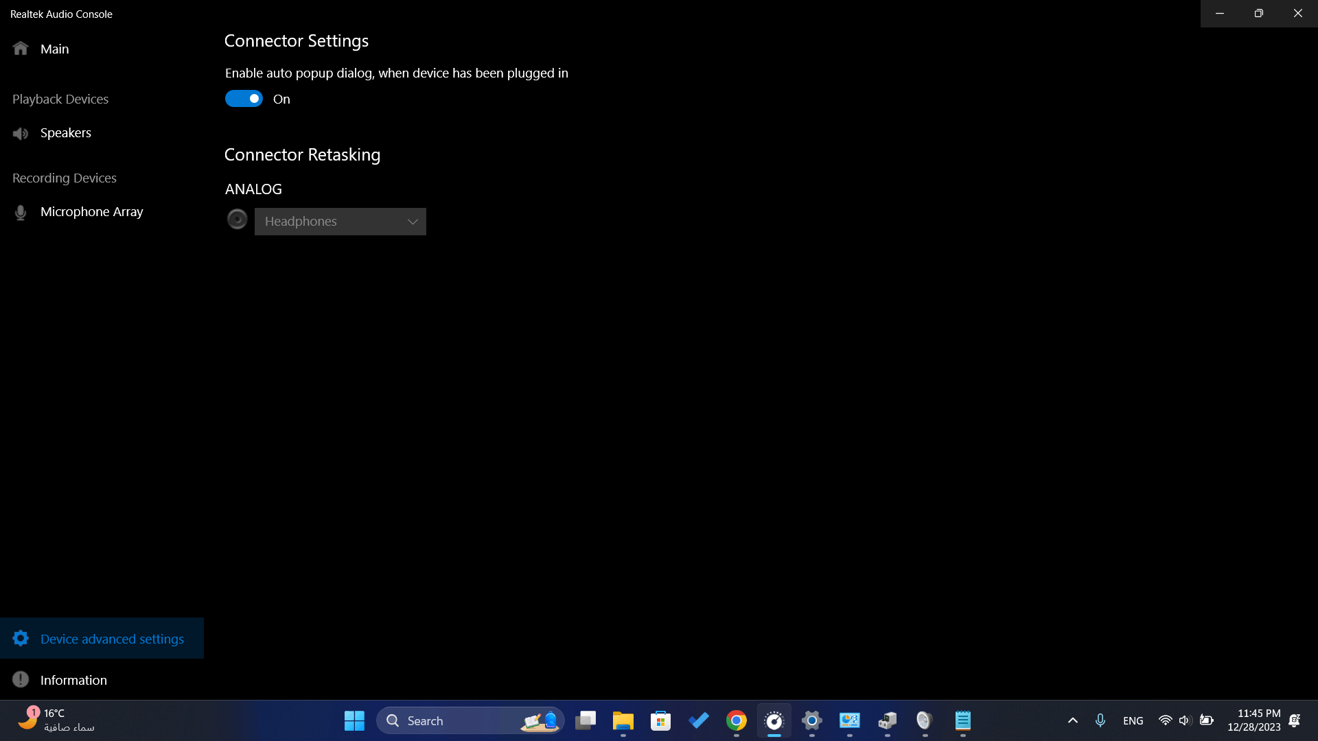Select Microphone Array recording device
The image size is (1318, 741).
tap(102, 212)
